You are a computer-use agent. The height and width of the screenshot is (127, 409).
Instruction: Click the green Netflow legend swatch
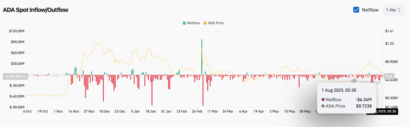click(x=184, y=23)
